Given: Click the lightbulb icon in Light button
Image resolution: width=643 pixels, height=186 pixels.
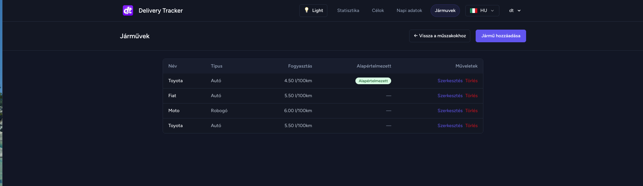Looking at the screenshot, I should (x=307, y=10).
